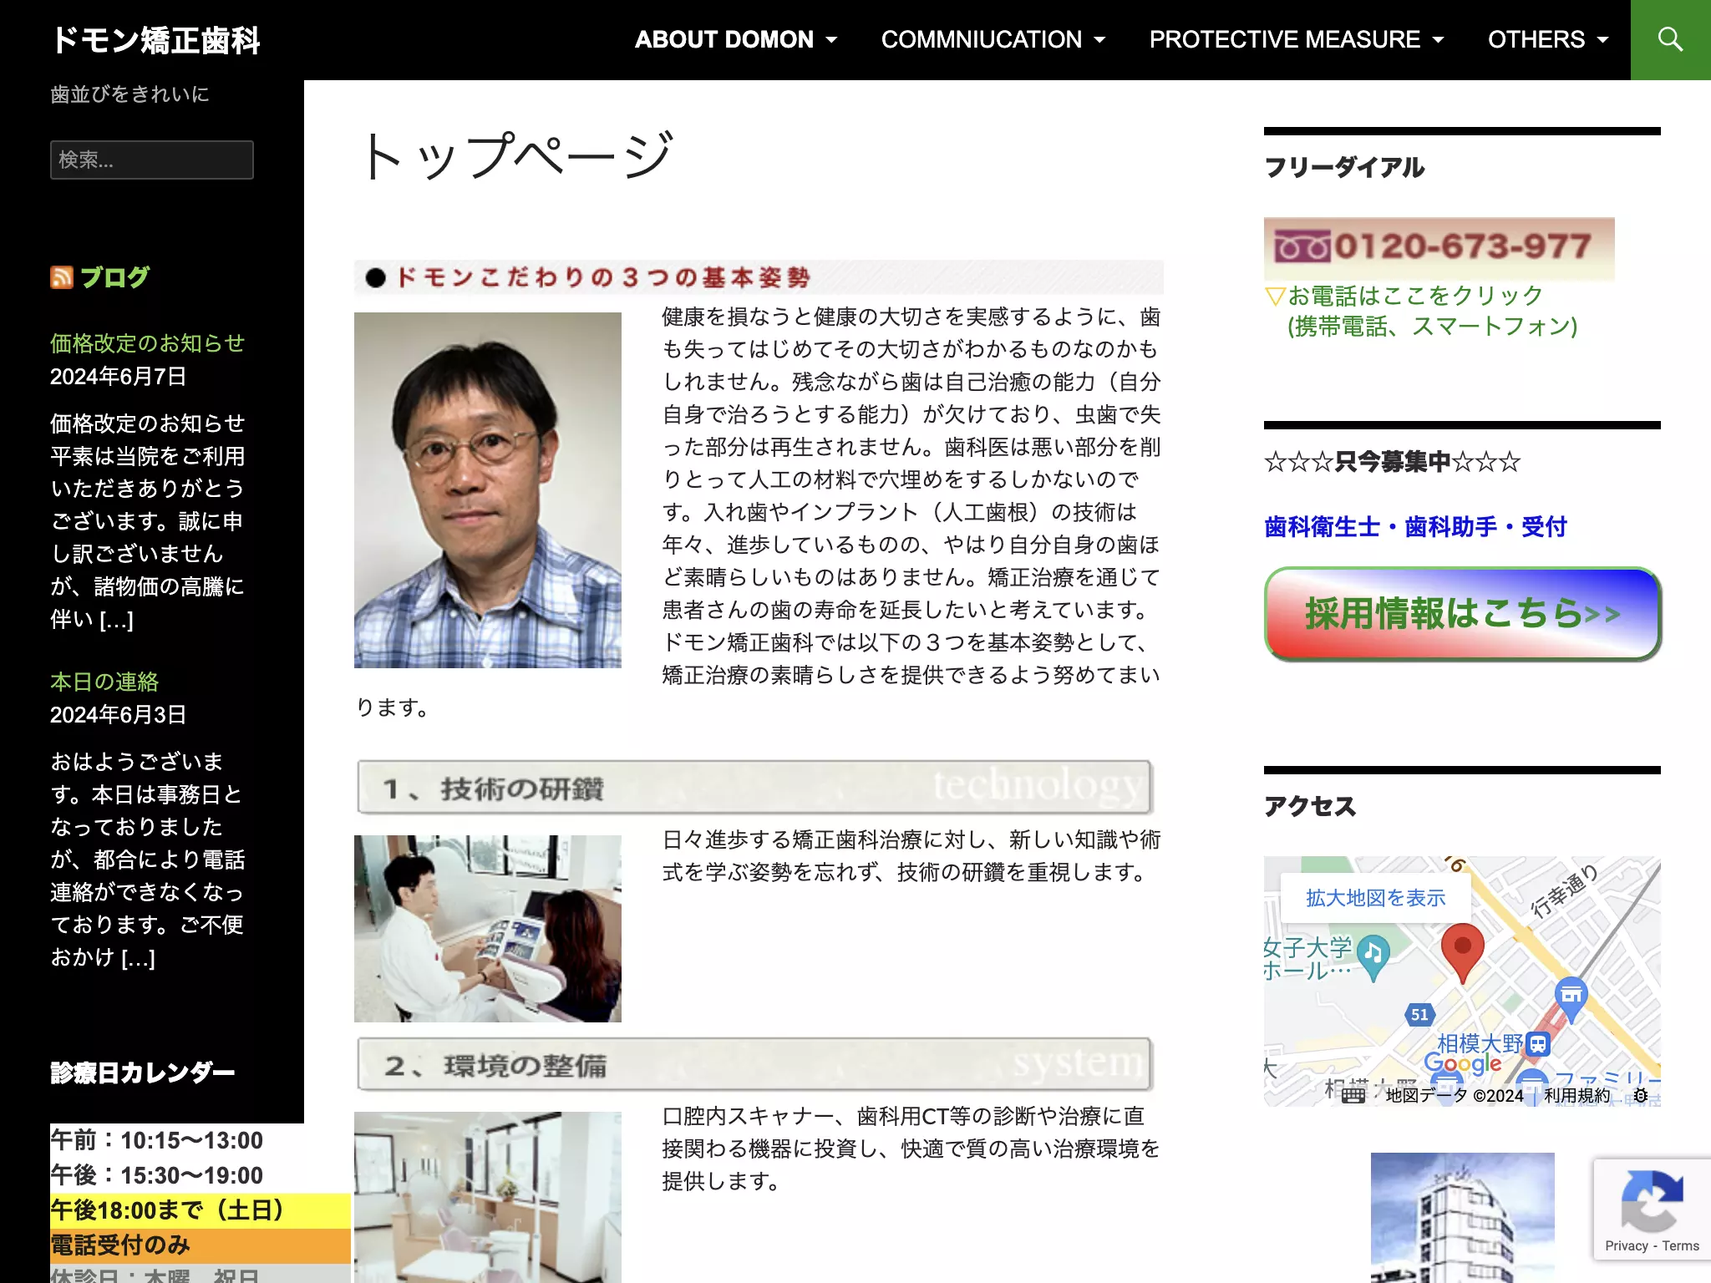Click the 相模大野 station icon on map
This screenshot has width=1711, height=1283.
coord(1537,1044)
